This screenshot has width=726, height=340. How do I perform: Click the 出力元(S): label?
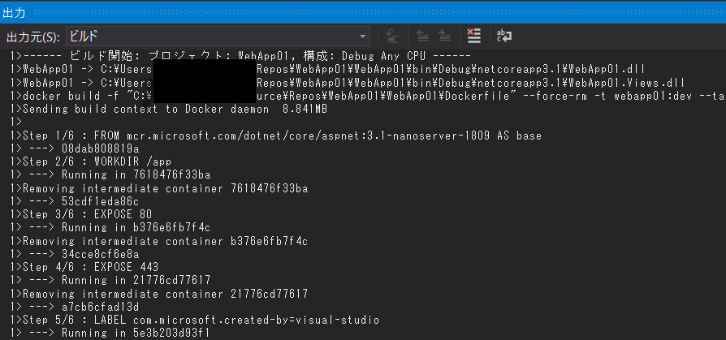33,37
